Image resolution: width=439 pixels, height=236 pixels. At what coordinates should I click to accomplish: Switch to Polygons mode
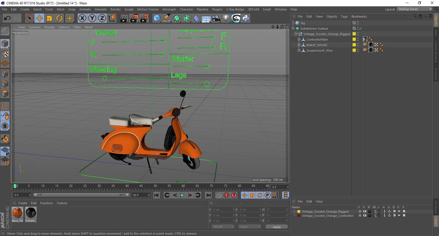pyautogui.click(x=5, y=94)
